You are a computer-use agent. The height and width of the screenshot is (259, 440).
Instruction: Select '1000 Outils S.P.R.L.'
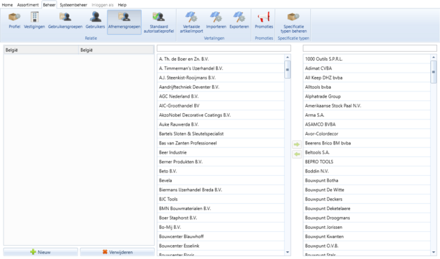[x=367, y=59]
